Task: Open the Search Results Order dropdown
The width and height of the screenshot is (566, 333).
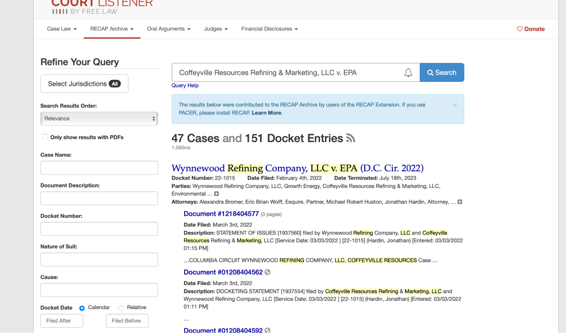Action: click(99, 118)
